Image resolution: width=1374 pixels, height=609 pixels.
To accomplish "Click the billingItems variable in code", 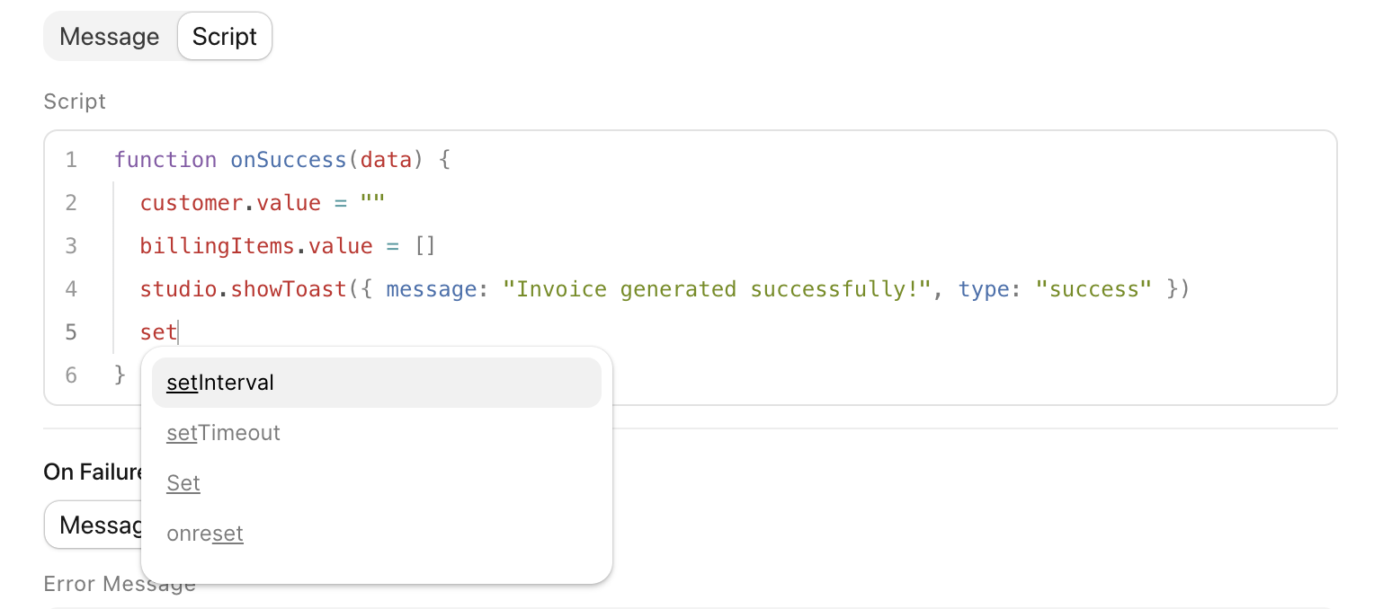I will click(217, 246).
